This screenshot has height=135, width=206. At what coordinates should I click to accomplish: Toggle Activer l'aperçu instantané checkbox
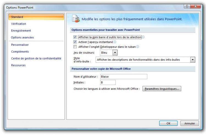click(x=75, y=42)
